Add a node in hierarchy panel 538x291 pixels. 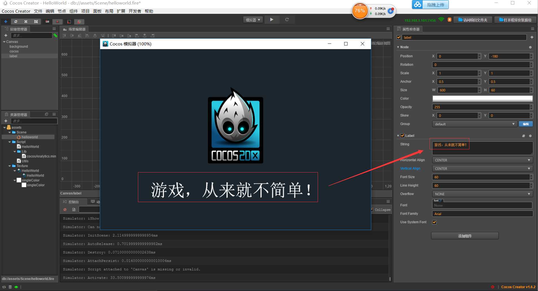click(6, 35)
